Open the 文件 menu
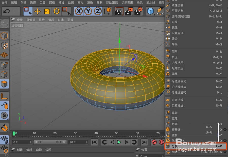Screen dimensions: 229x157 click(4, 3)
